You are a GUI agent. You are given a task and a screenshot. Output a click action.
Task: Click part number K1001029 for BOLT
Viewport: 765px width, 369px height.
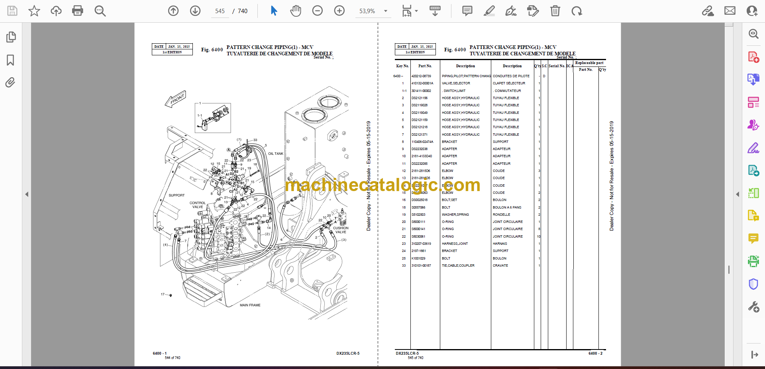point(418,258)
